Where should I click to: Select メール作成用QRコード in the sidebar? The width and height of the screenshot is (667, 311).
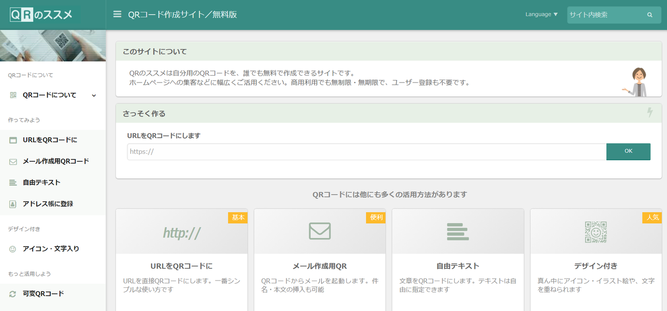point(56,161)
